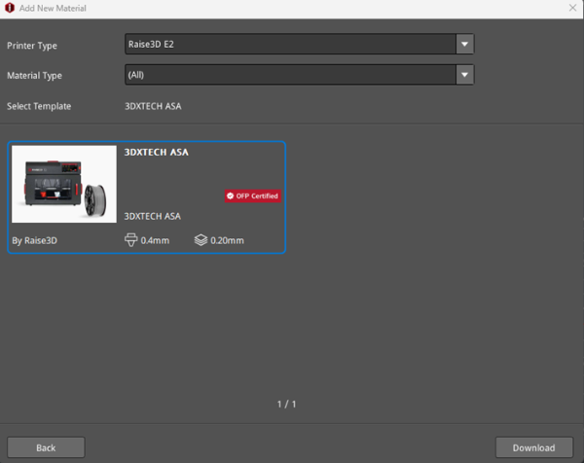
Task: Click the 1 / 1 page indicator
Action: click(x=287, y=404)
